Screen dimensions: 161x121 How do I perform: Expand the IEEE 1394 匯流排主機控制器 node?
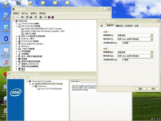point(16,36)
